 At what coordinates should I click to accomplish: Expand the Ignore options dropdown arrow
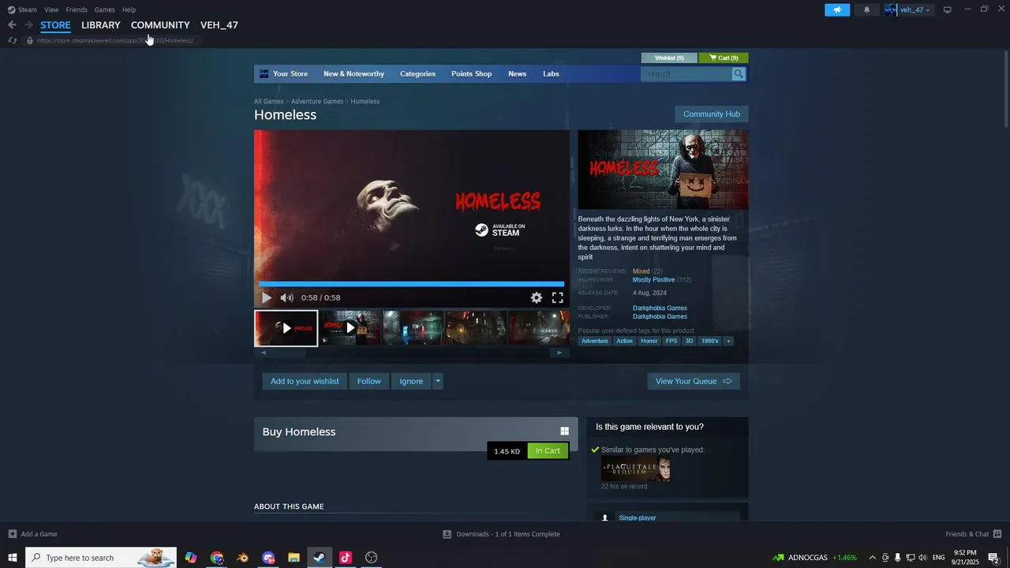coord(438,381)
